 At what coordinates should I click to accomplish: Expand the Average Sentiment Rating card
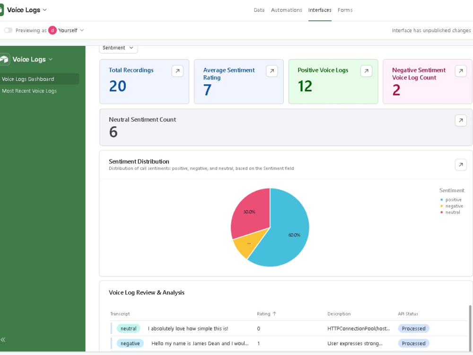tap(272, 71)
